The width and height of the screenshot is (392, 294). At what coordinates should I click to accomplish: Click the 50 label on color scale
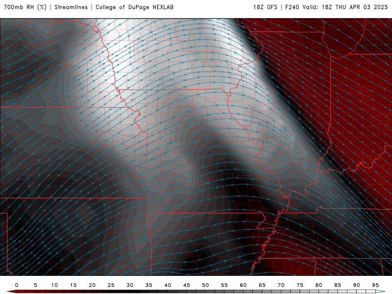pyautogui.click(x=205, y=285)
